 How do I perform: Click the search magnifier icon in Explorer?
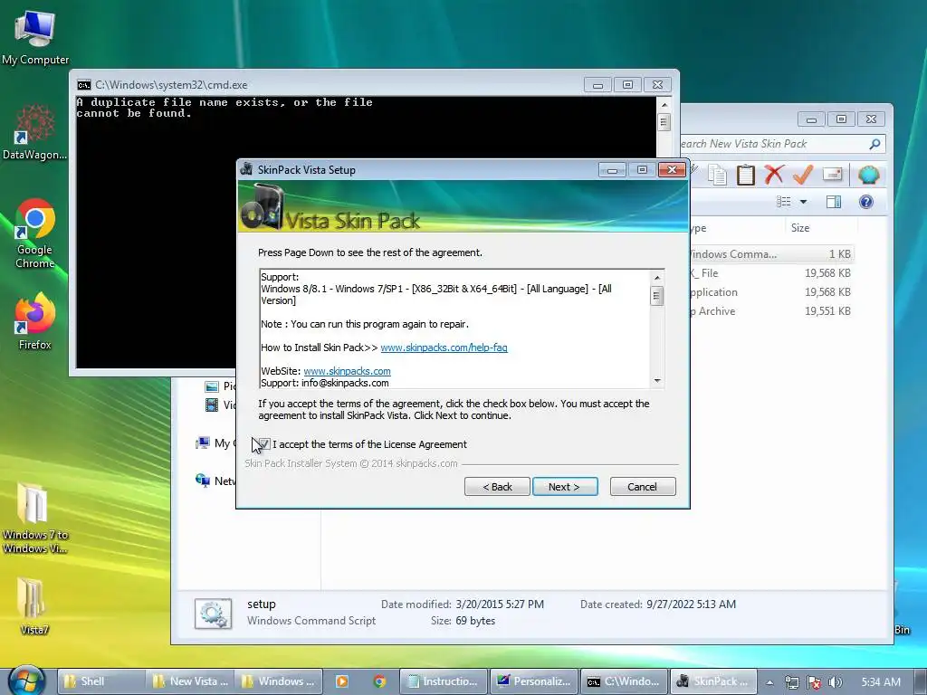point(874,144)
